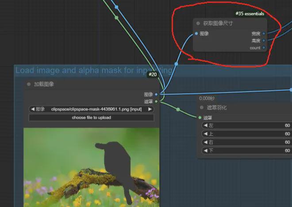Viewport: 292px width, 207px height.
Task: Decrease the 下 feather value
Action: [206, 151]
